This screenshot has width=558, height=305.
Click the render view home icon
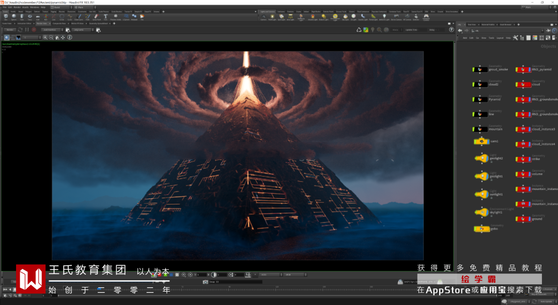click(x=57, y=37)
